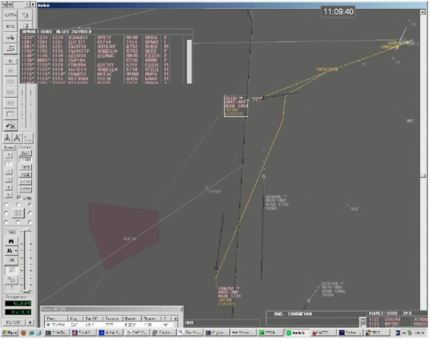The width and height of the screenshot is (430, 339).
Task: Click the КОД button in the speed column
Action: pyautogui.click(x=25, y=174)
